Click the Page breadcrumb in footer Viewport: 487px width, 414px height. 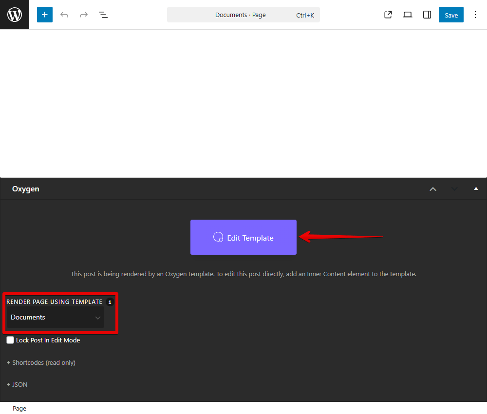click(19, 409)
